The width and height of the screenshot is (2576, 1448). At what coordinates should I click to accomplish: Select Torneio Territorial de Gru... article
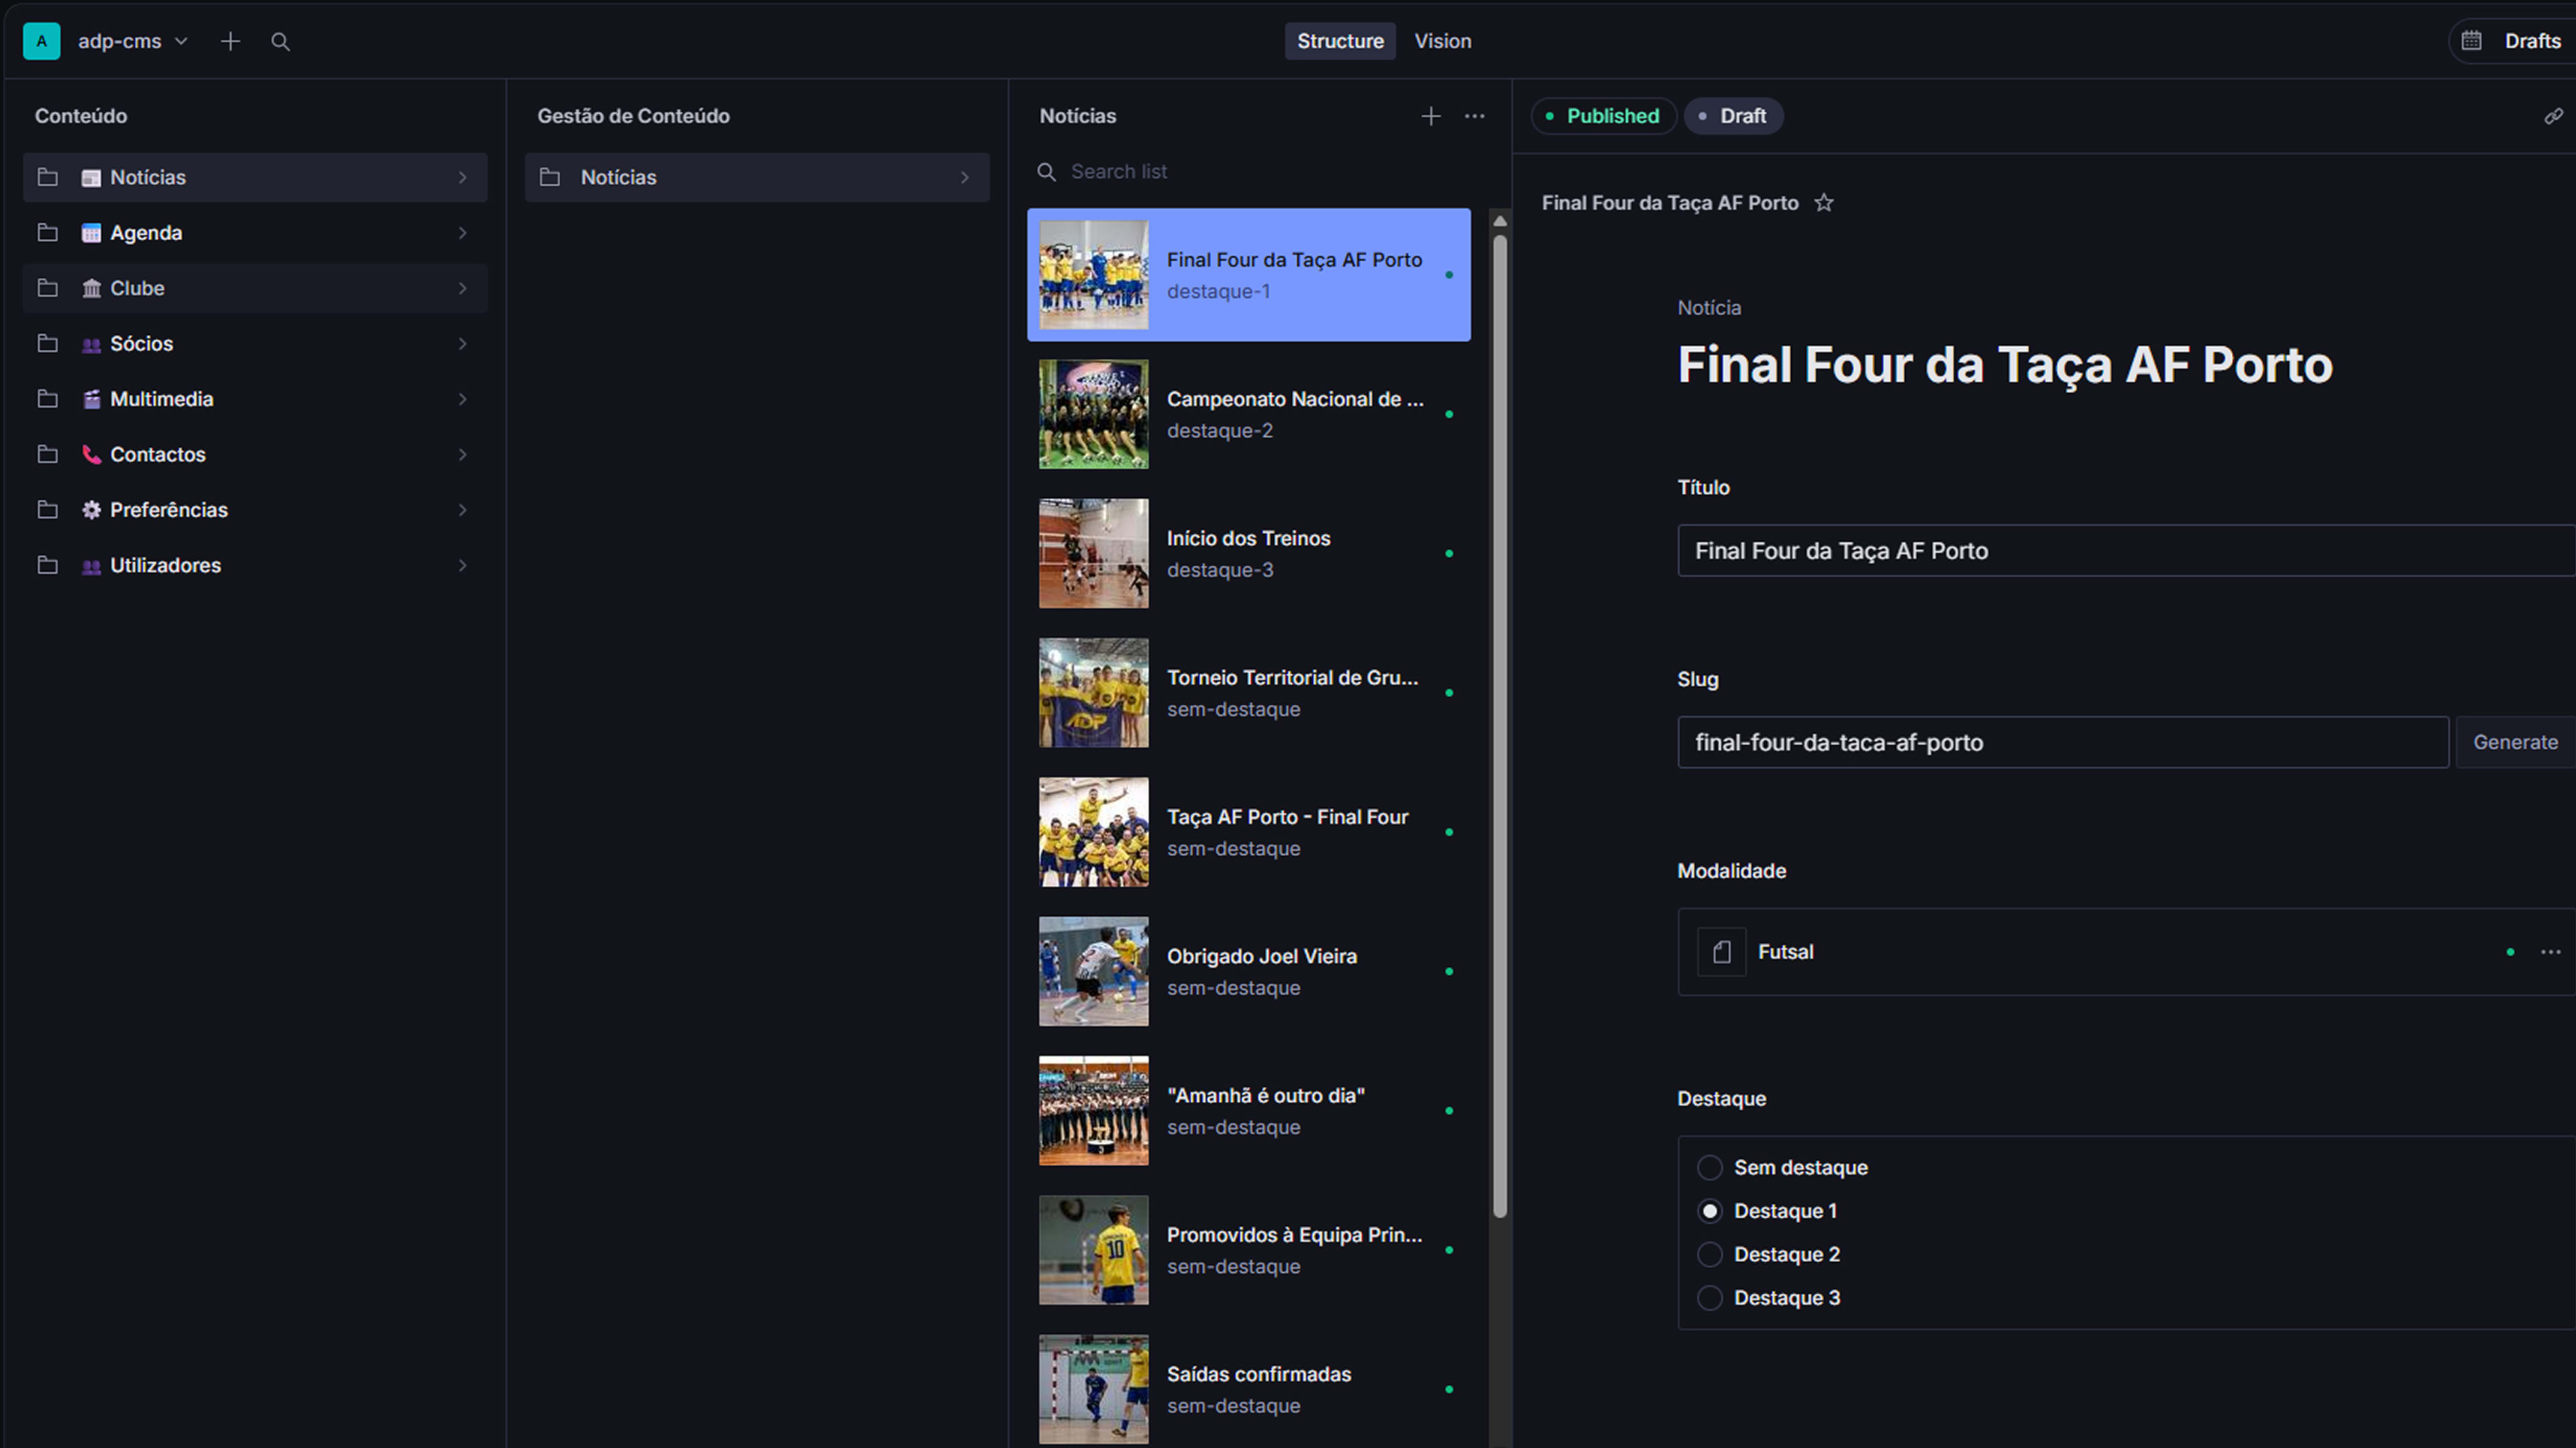[x=1248, y=693]
